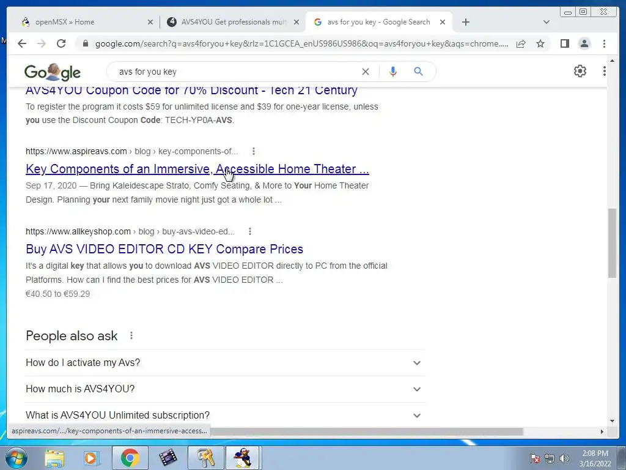Open the allkeyshop.com result options menu

point(250,231)
